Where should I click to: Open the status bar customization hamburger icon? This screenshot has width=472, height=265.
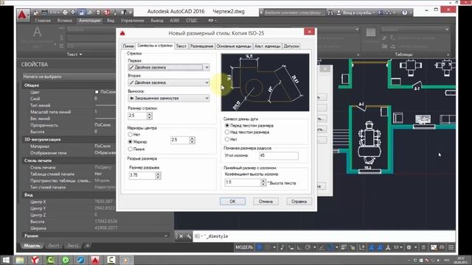coord(451,247)
